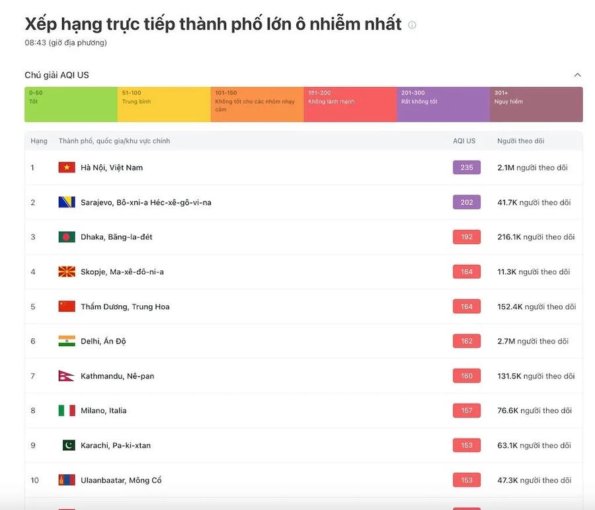Open Milano, Italia city page
The image size is (595, 510).
pos(104,411)
